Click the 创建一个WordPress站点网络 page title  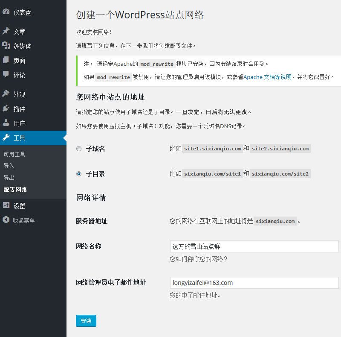(x=140, y=15)
